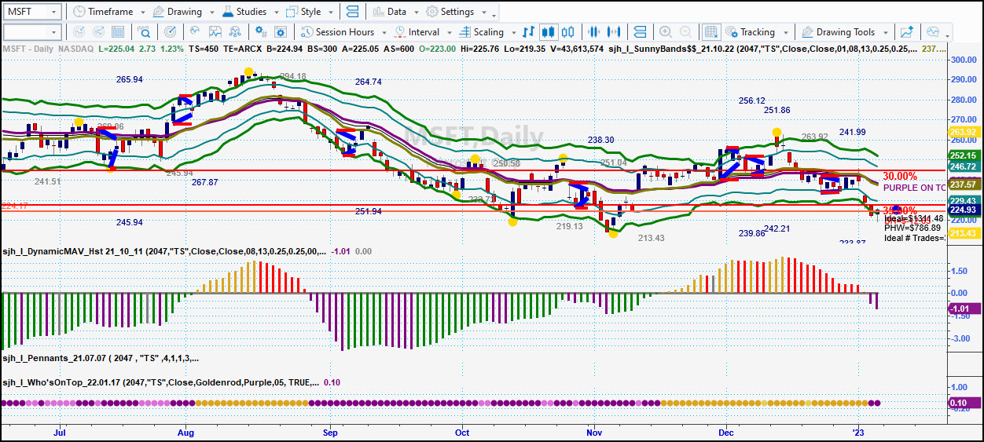Screen dimensions: 984x442
Task: Select the sjh_I_Pennants_21.07.07 study title
Action: [100, 358]
